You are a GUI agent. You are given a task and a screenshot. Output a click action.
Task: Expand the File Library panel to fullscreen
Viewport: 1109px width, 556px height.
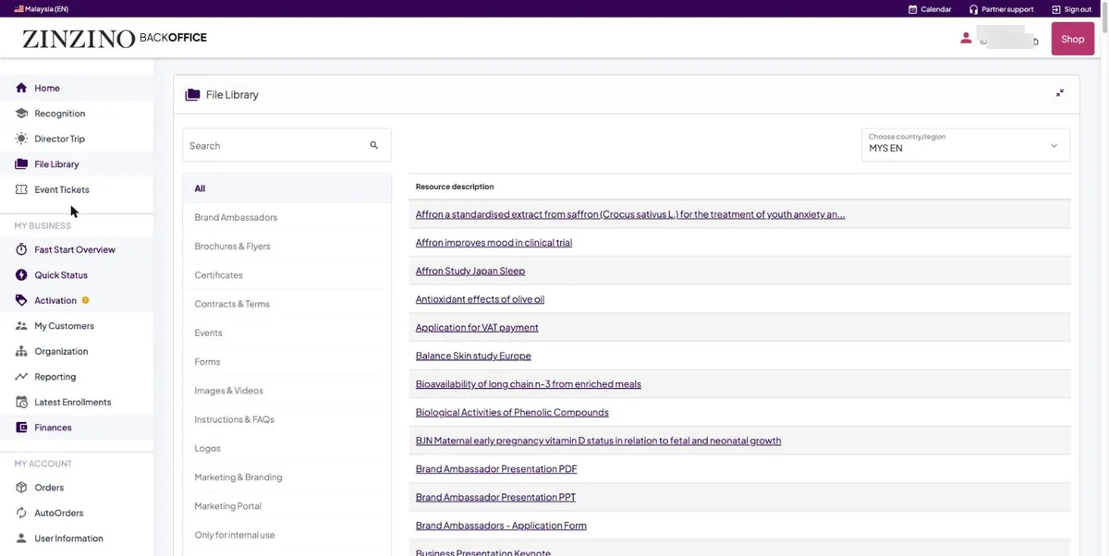[x=1060, y=93]
